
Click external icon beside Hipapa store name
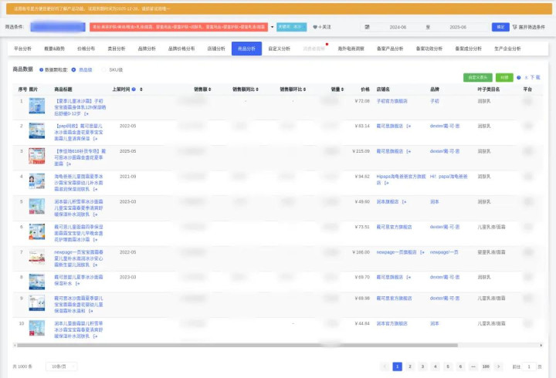(387, 183)
